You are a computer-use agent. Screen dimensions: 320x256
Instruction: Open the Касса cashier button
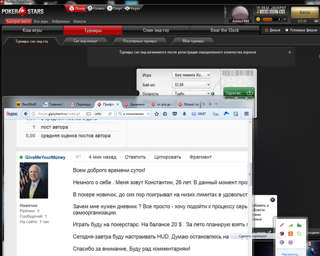304,12
